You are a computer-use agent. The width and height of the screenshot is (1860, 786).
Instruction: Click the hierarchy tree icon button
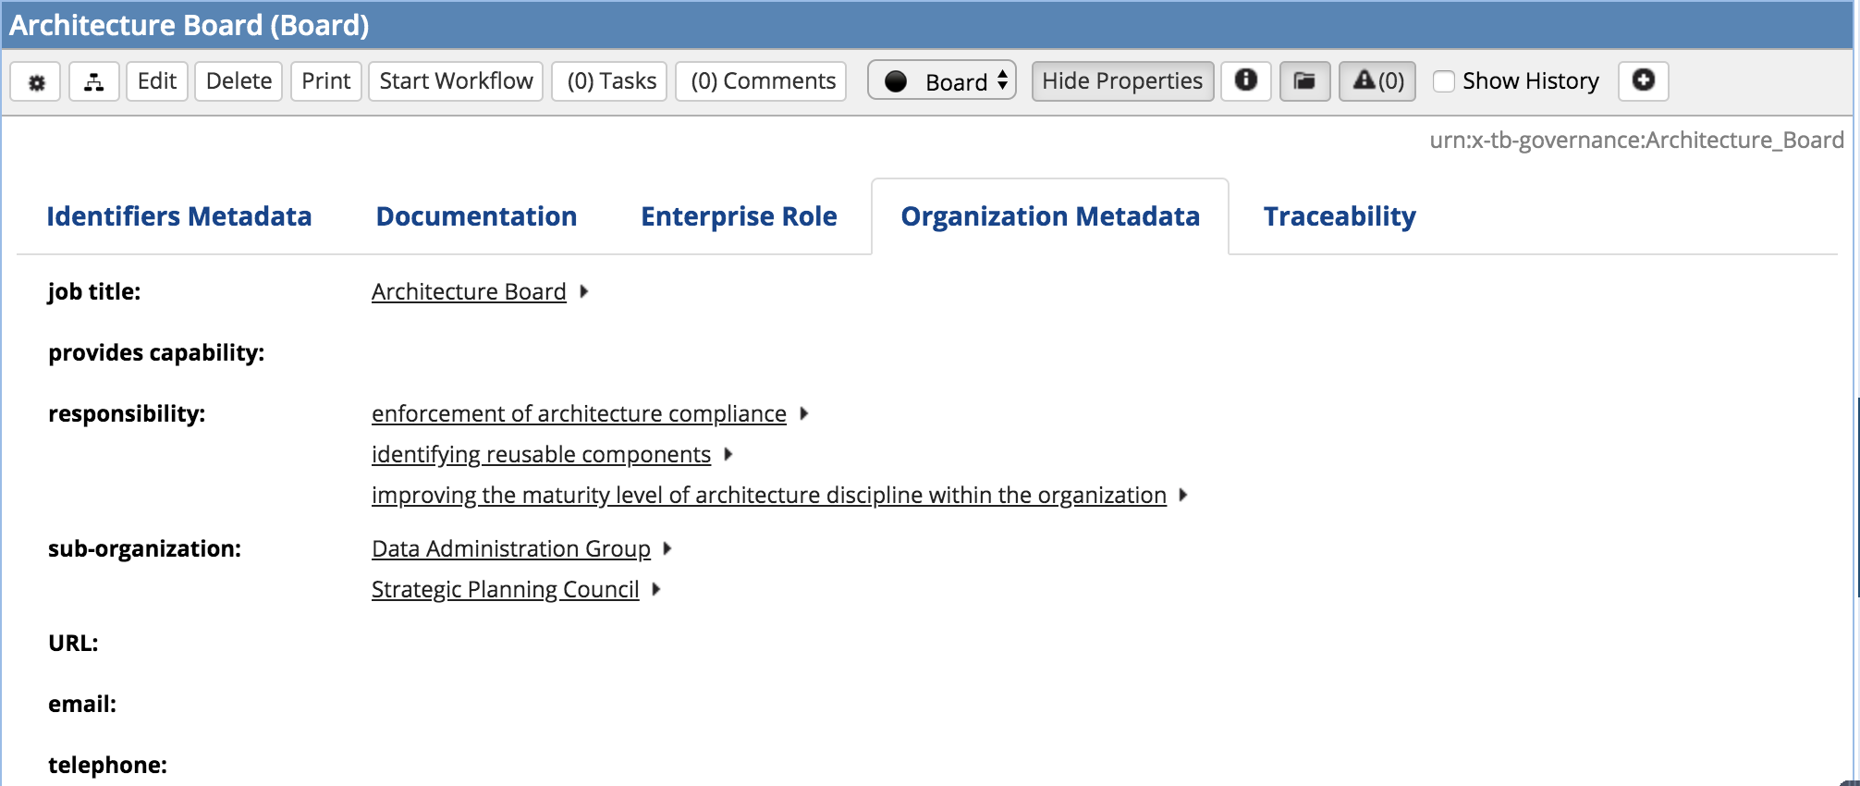click(x=93, y=82)
